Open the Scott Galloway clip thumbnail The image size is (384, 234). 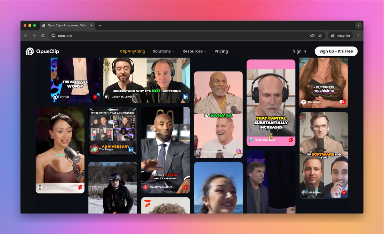271,103
